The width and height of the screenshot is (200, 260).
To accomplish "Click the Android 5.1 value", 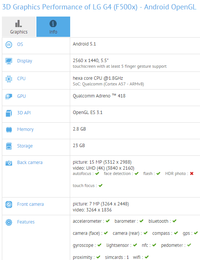I will point(84,44).
